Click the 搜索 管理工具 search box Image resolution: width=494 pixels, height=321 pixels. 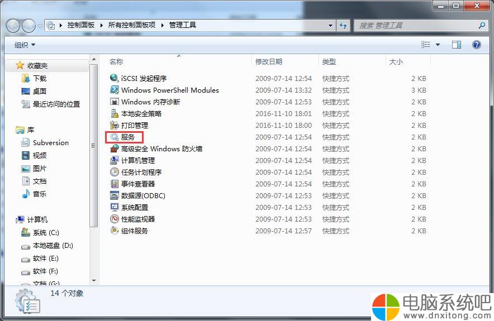416,26
